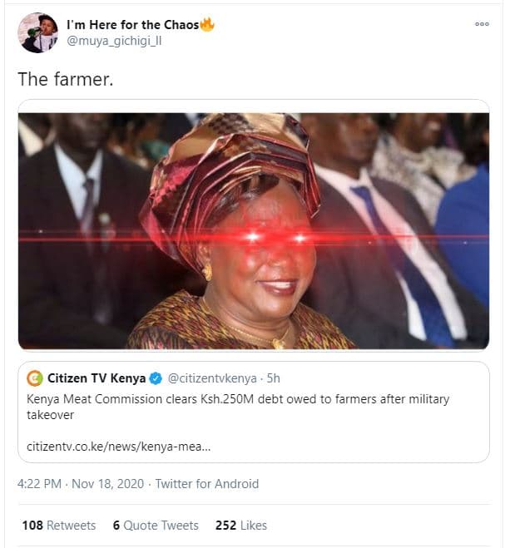Click the @citizentvkenya handle
This screenshot has width=505, height=548.
coord(211,378)
